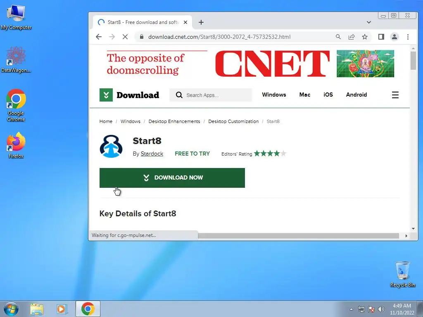Click the CNET banner advertisement

coord(250,64)
